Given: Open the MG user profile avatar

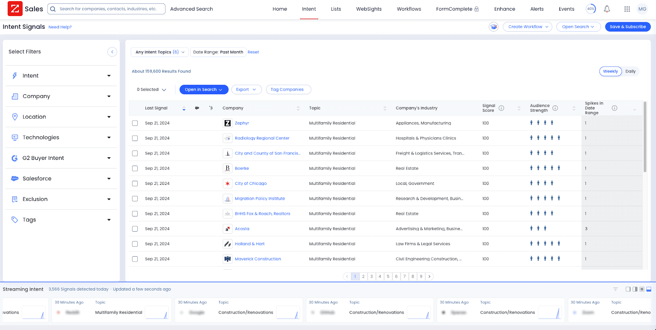Looking at the screenshot, I should coord(642,9).
